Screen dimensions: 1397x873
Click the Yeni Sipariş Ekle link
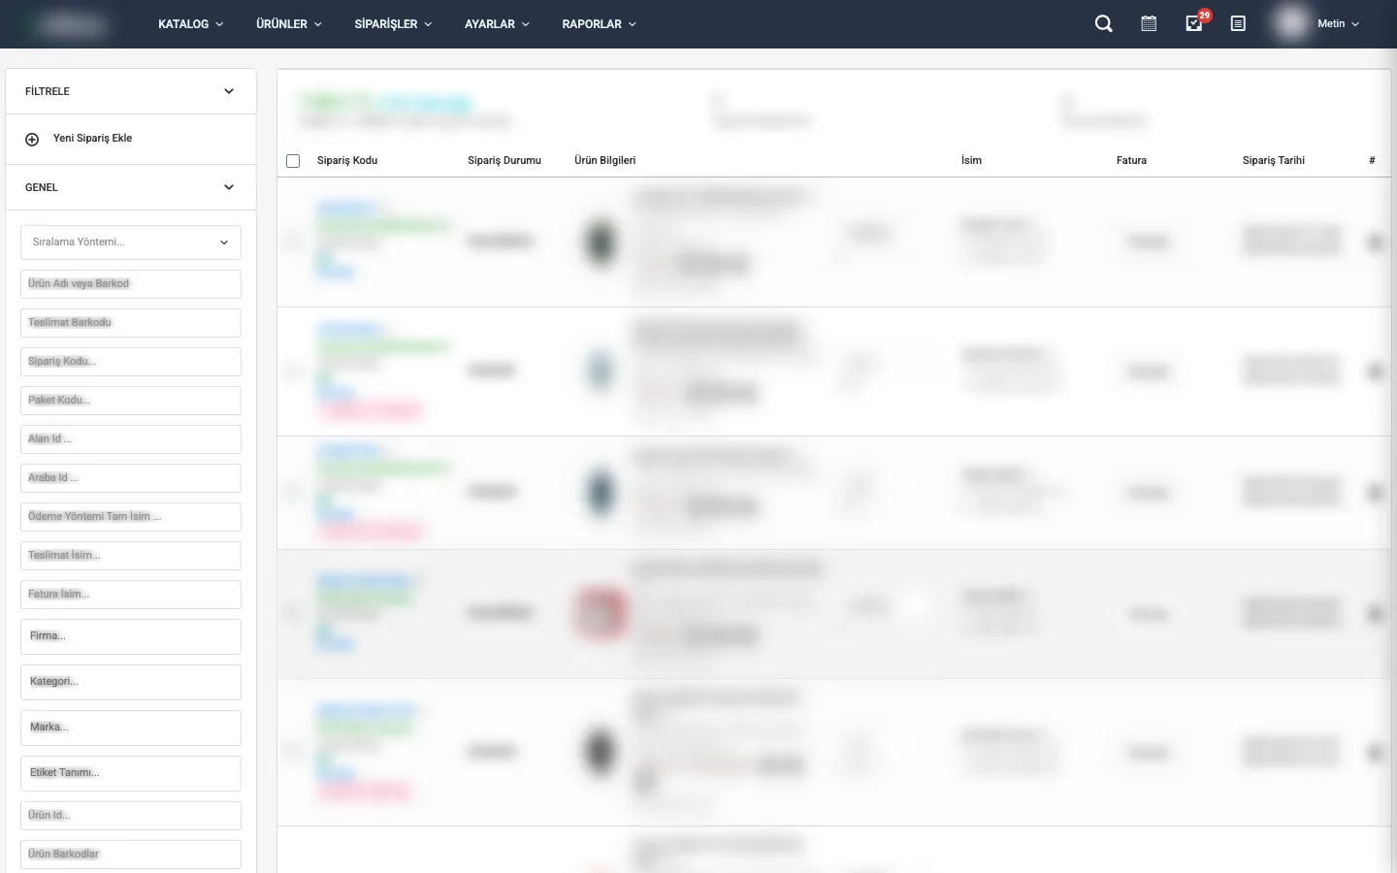tap(92, 139)
